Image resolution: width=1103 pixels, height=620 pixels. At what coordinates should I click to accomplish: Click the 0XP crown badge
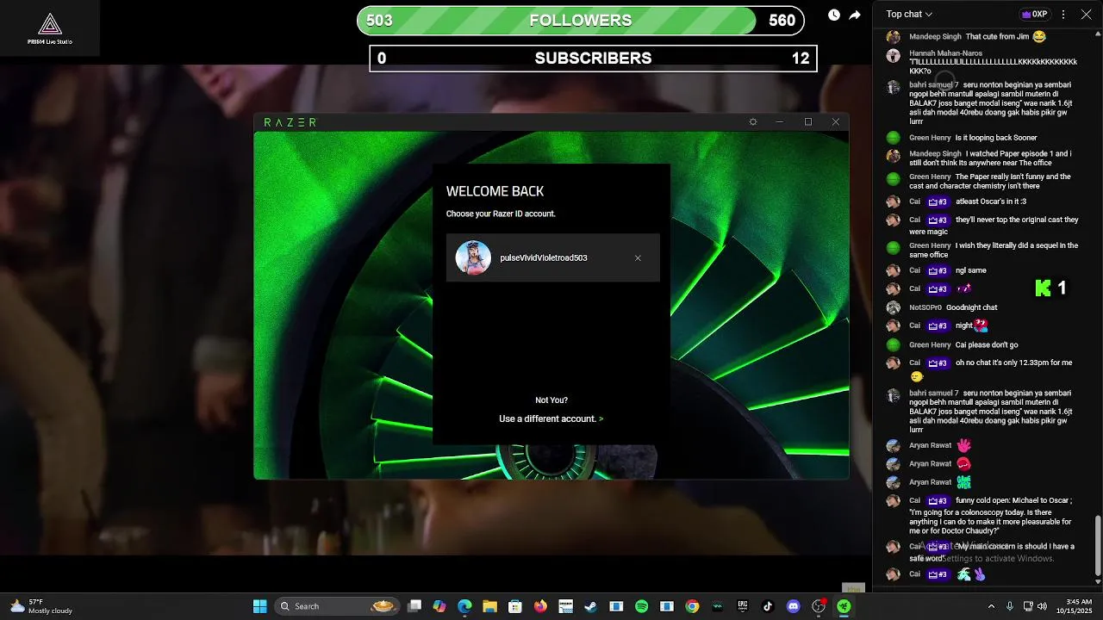coord(1034,15)
